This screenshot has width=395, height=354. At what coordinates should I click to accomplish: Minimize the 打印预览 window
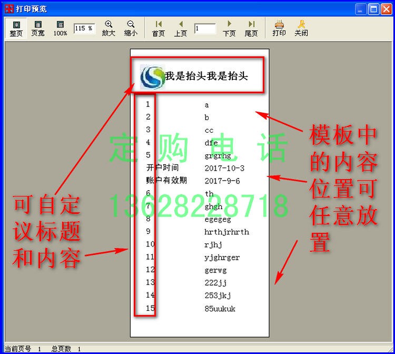pos(361,9)
